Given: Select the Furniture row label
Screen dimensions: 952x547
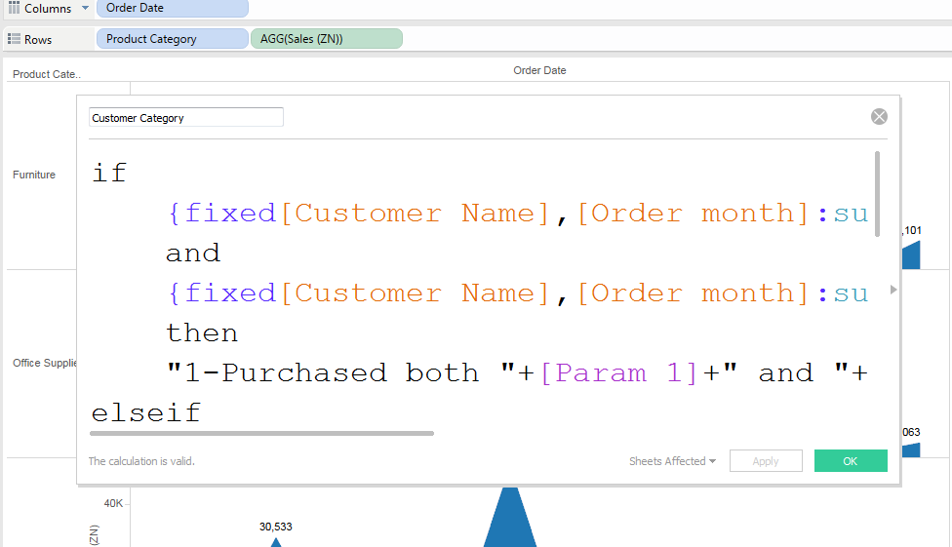Looking at the screenshot, I should pos(34,175).
